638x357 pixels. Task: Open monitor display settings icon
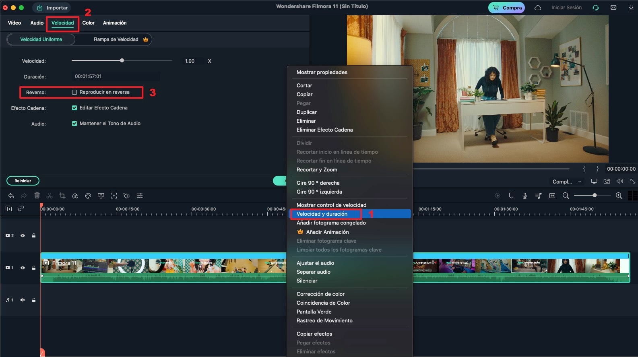point(594,182)
